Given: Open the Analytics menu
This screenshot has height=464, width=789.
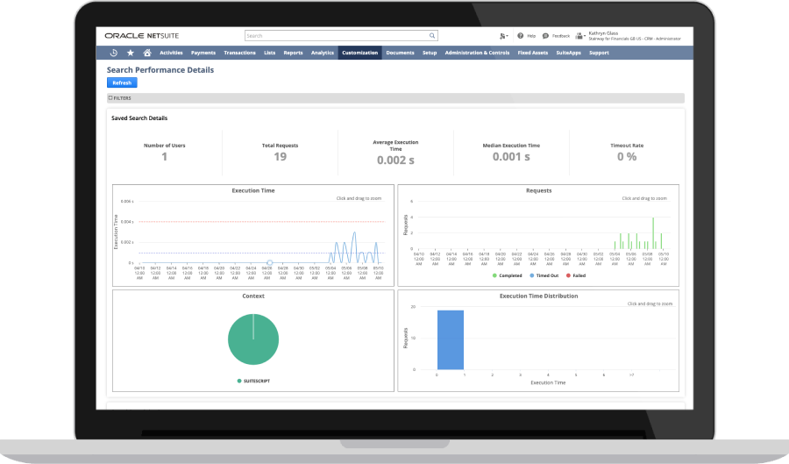Looking at the screenshot, I should coord(323,53).
